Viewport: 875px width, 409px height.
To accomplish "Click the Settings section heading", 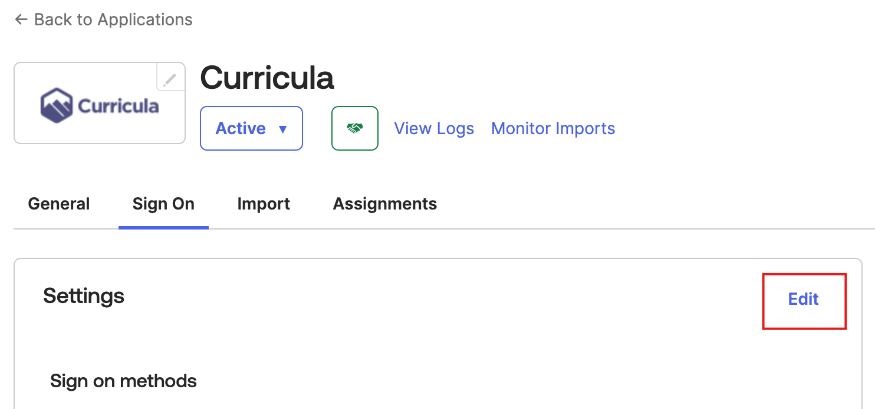I will click(84, 295).
